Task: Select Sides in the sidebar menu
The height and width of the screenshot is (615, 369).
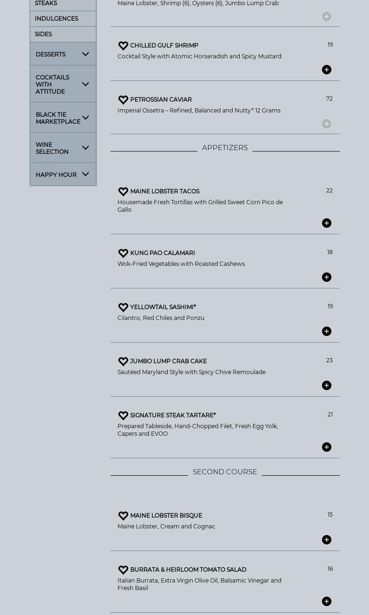Action: click(x=43, y=34)
